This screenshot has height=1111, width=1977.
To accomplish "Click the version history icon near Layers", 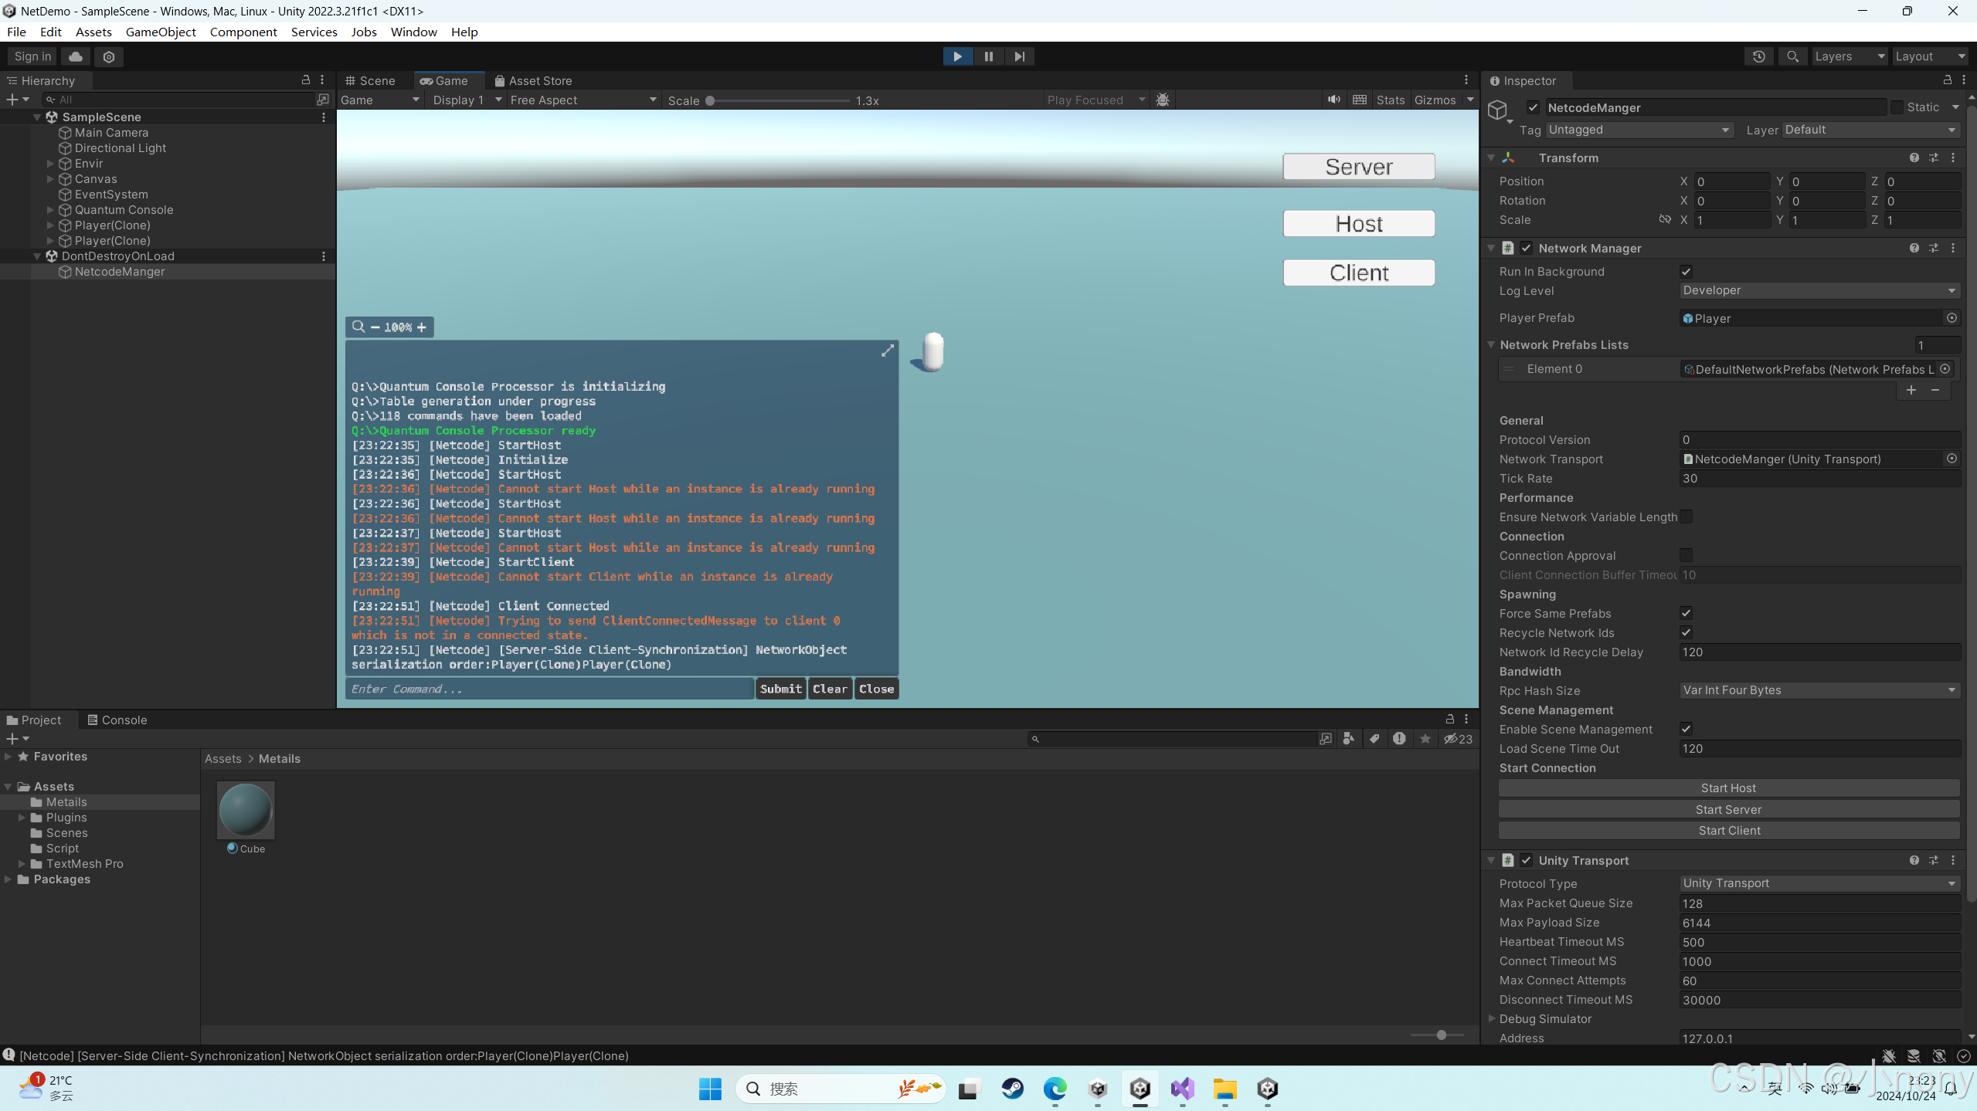I will 1758,56.
